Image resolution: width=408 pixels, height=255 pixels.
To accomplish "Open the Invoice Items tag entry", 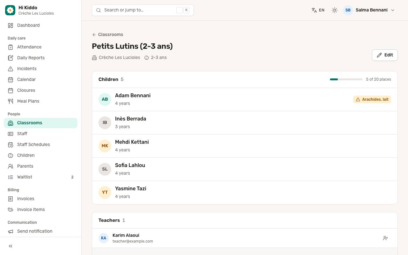I will (40, 209).
